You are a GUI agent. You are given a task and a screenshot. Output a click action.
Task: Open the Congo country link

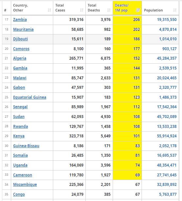19,194
